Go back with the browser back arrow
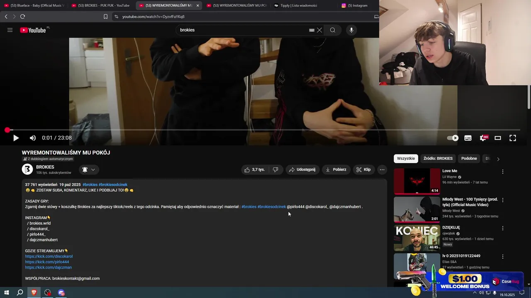 tap(6, 17)
